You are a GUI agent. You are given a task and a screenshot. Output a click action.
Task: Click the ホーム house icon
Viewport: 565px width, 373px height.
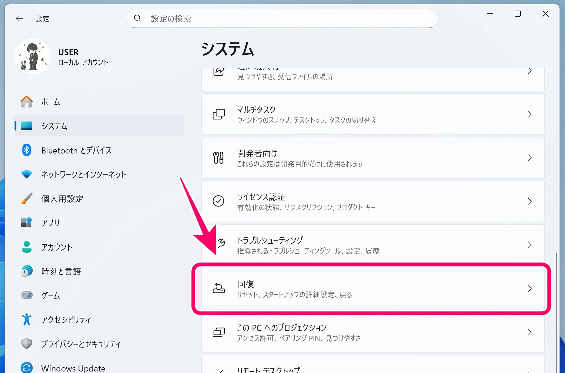27,102
